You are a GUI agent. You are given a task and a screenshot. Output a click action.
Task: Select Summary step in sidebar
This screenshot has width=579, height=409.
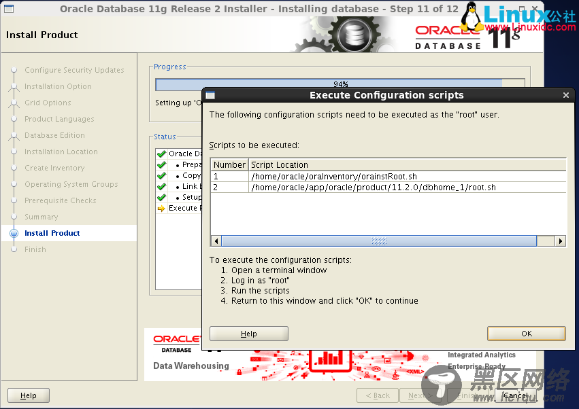[x=41, y=217]
